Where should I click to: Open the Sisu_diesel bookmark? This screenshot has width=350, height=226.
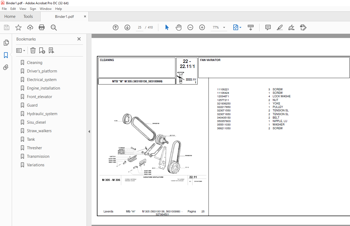pos(36,122)
